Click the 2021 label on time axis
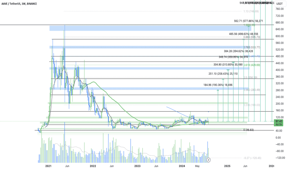This screenshot has height=169, width=287. [x=48, y=166]
